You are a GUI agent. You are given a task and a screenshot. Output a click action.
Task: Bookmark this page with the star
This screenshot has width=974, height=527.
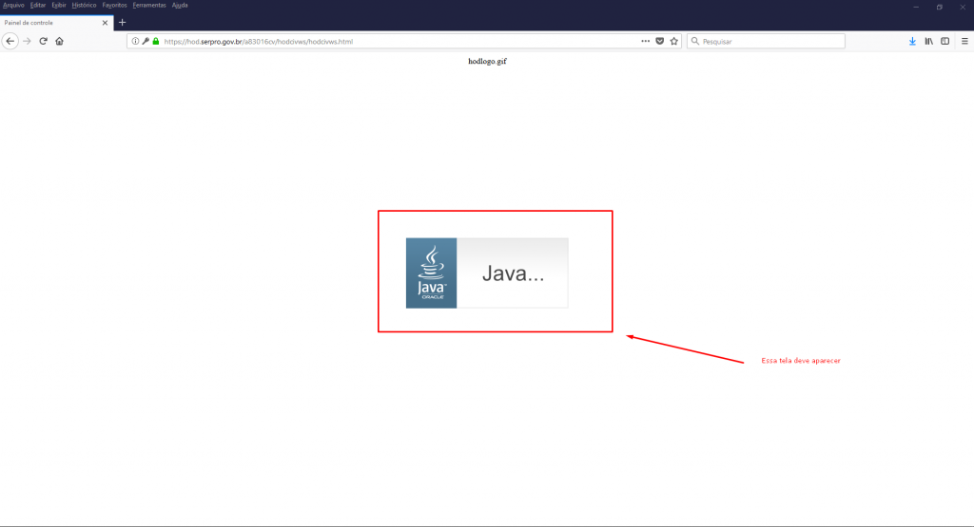(673, 42)
